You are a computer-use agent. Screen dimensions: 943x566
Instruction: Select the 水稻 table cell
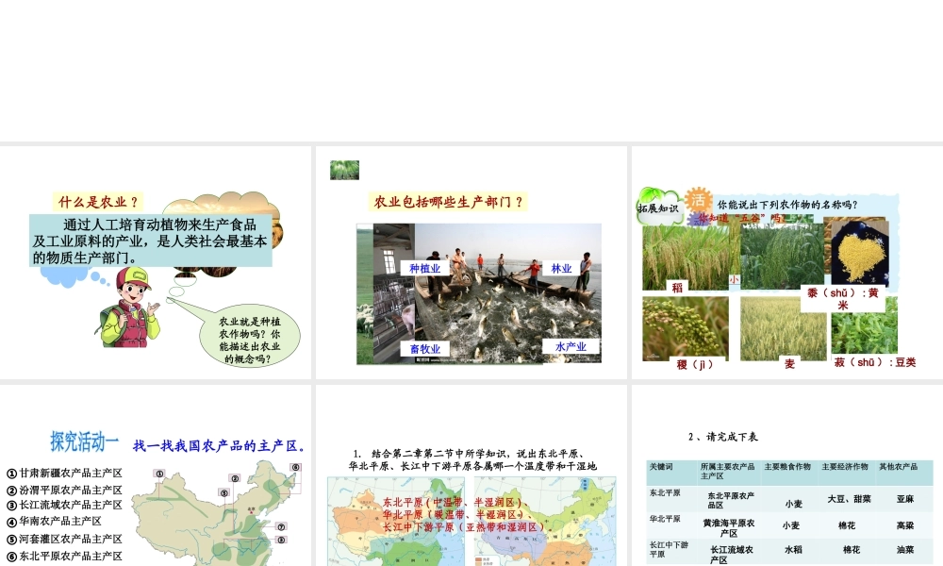[x=793, y=550]
